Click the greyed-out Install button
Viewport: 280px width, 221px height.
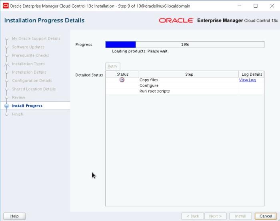[x=240, y=216]
